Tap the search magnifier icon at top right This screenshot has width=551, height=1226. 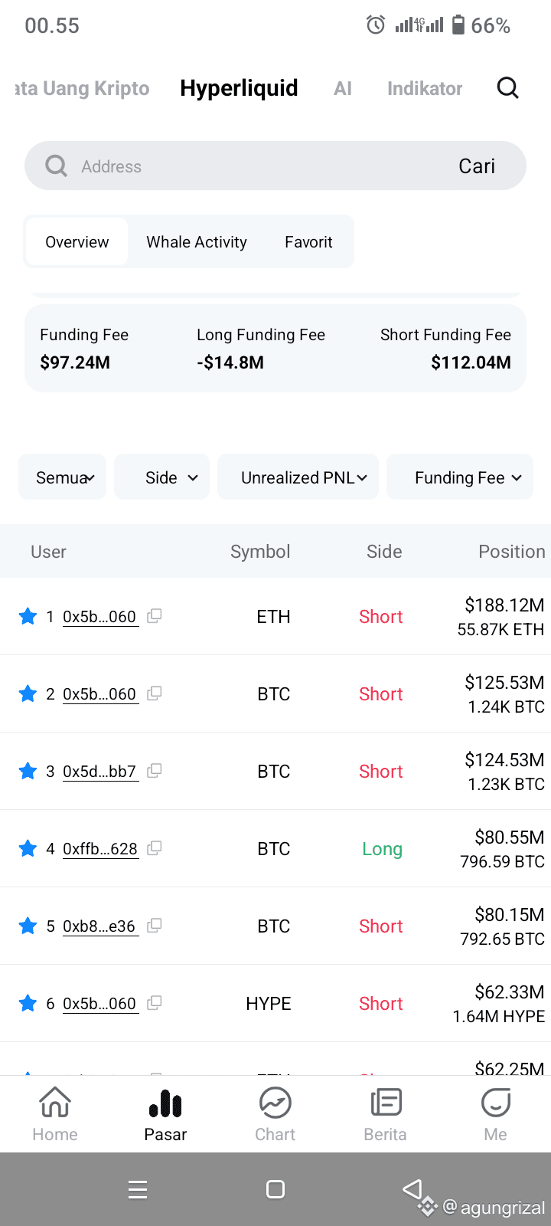[507, 88]
